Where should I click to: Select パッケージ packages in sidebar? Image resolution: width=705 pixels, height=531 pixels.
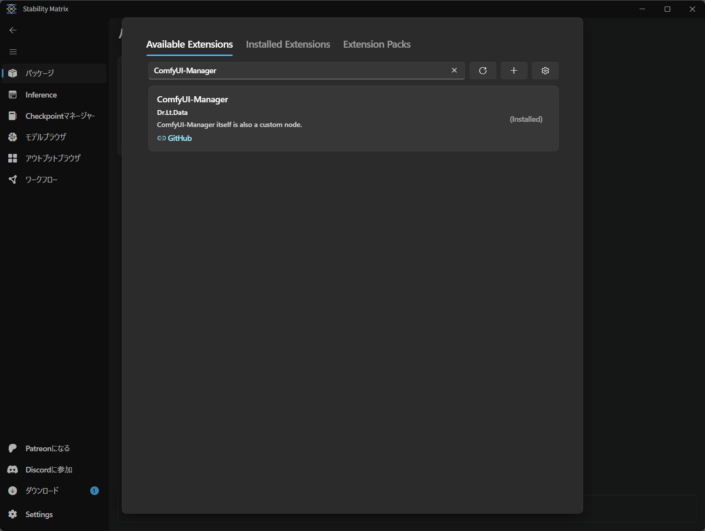tap(39, 73)
